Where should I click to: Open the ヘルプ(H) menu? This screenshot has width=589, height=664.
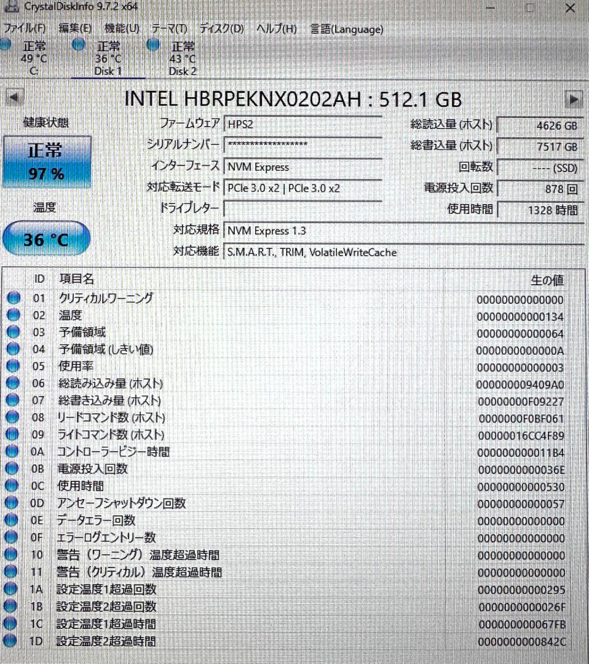[x=277, y=29]
